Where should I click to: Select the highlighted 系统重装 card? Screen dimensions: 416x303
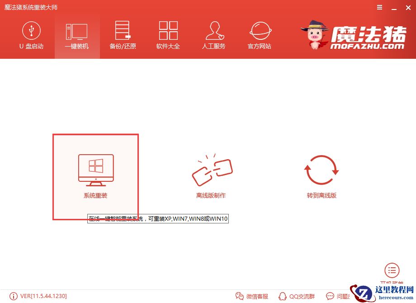(x=95, y=176)
